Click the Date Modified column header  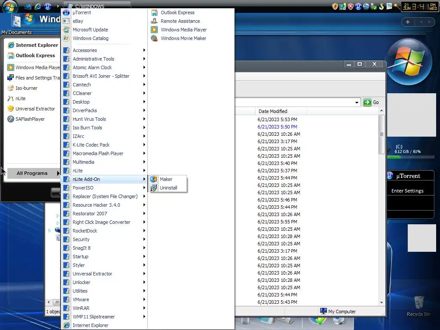pyautogui.click(x=281, y=111)
